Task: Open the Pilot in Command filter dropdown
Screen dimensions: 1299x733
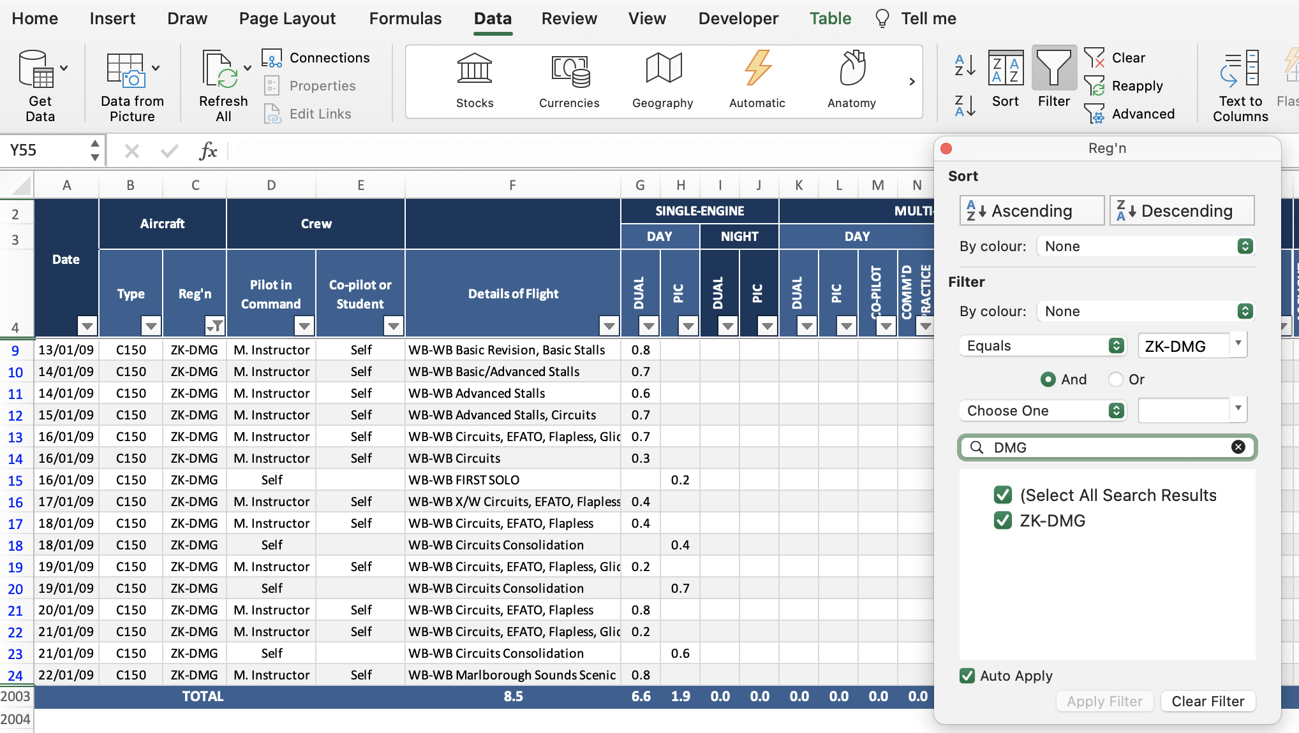Action: point(304,326)
